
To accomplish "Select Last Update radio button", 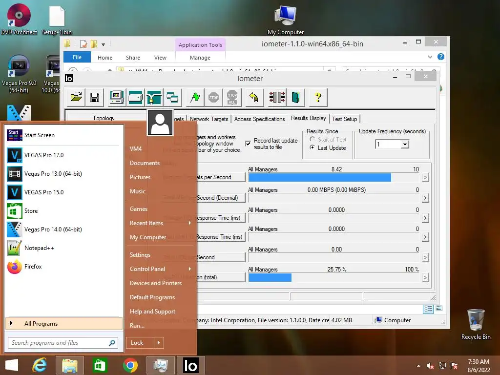I will click(312, 147).
